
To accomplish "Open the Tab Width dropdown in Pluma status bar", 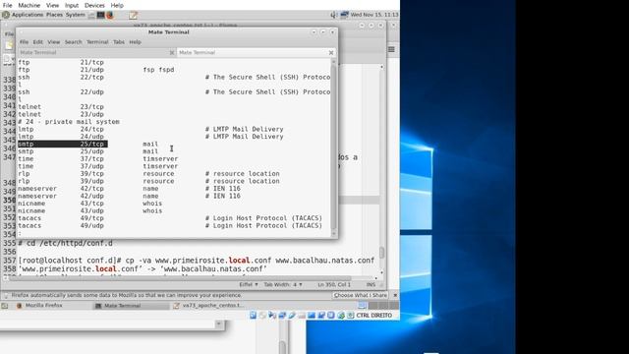I will [283, 284].
